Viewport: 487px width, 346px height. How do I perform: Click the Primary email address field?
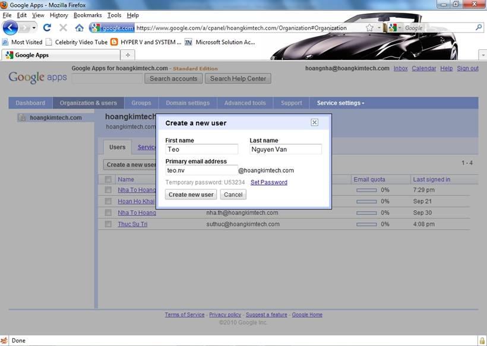coord(201,170)
